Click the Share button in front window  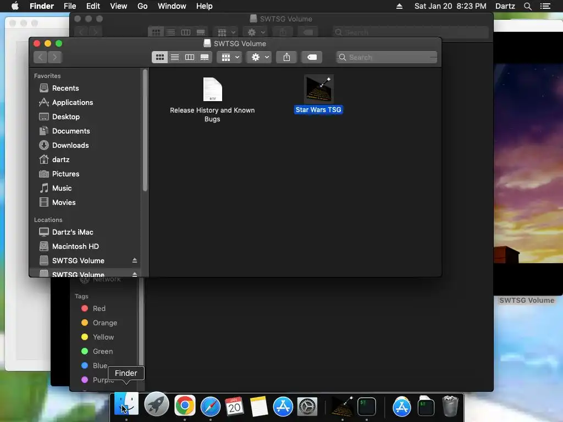[286, 57]
